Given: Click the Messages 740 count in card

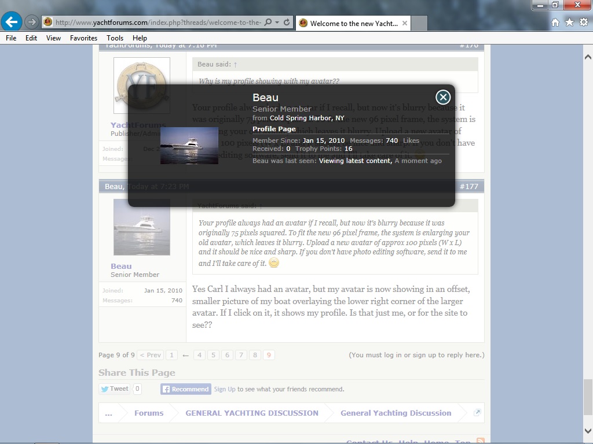Looking at the screenshot, I should (392, 140).
